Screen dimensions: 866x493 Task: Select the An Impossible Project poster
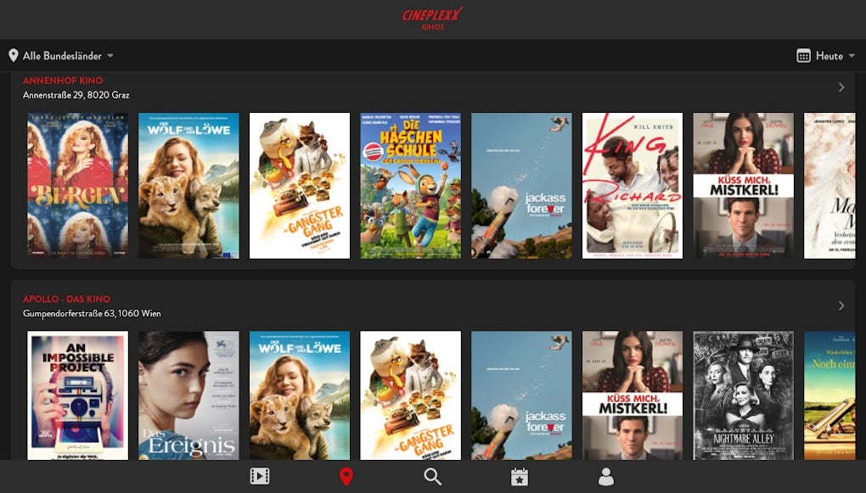pos(78,395)
